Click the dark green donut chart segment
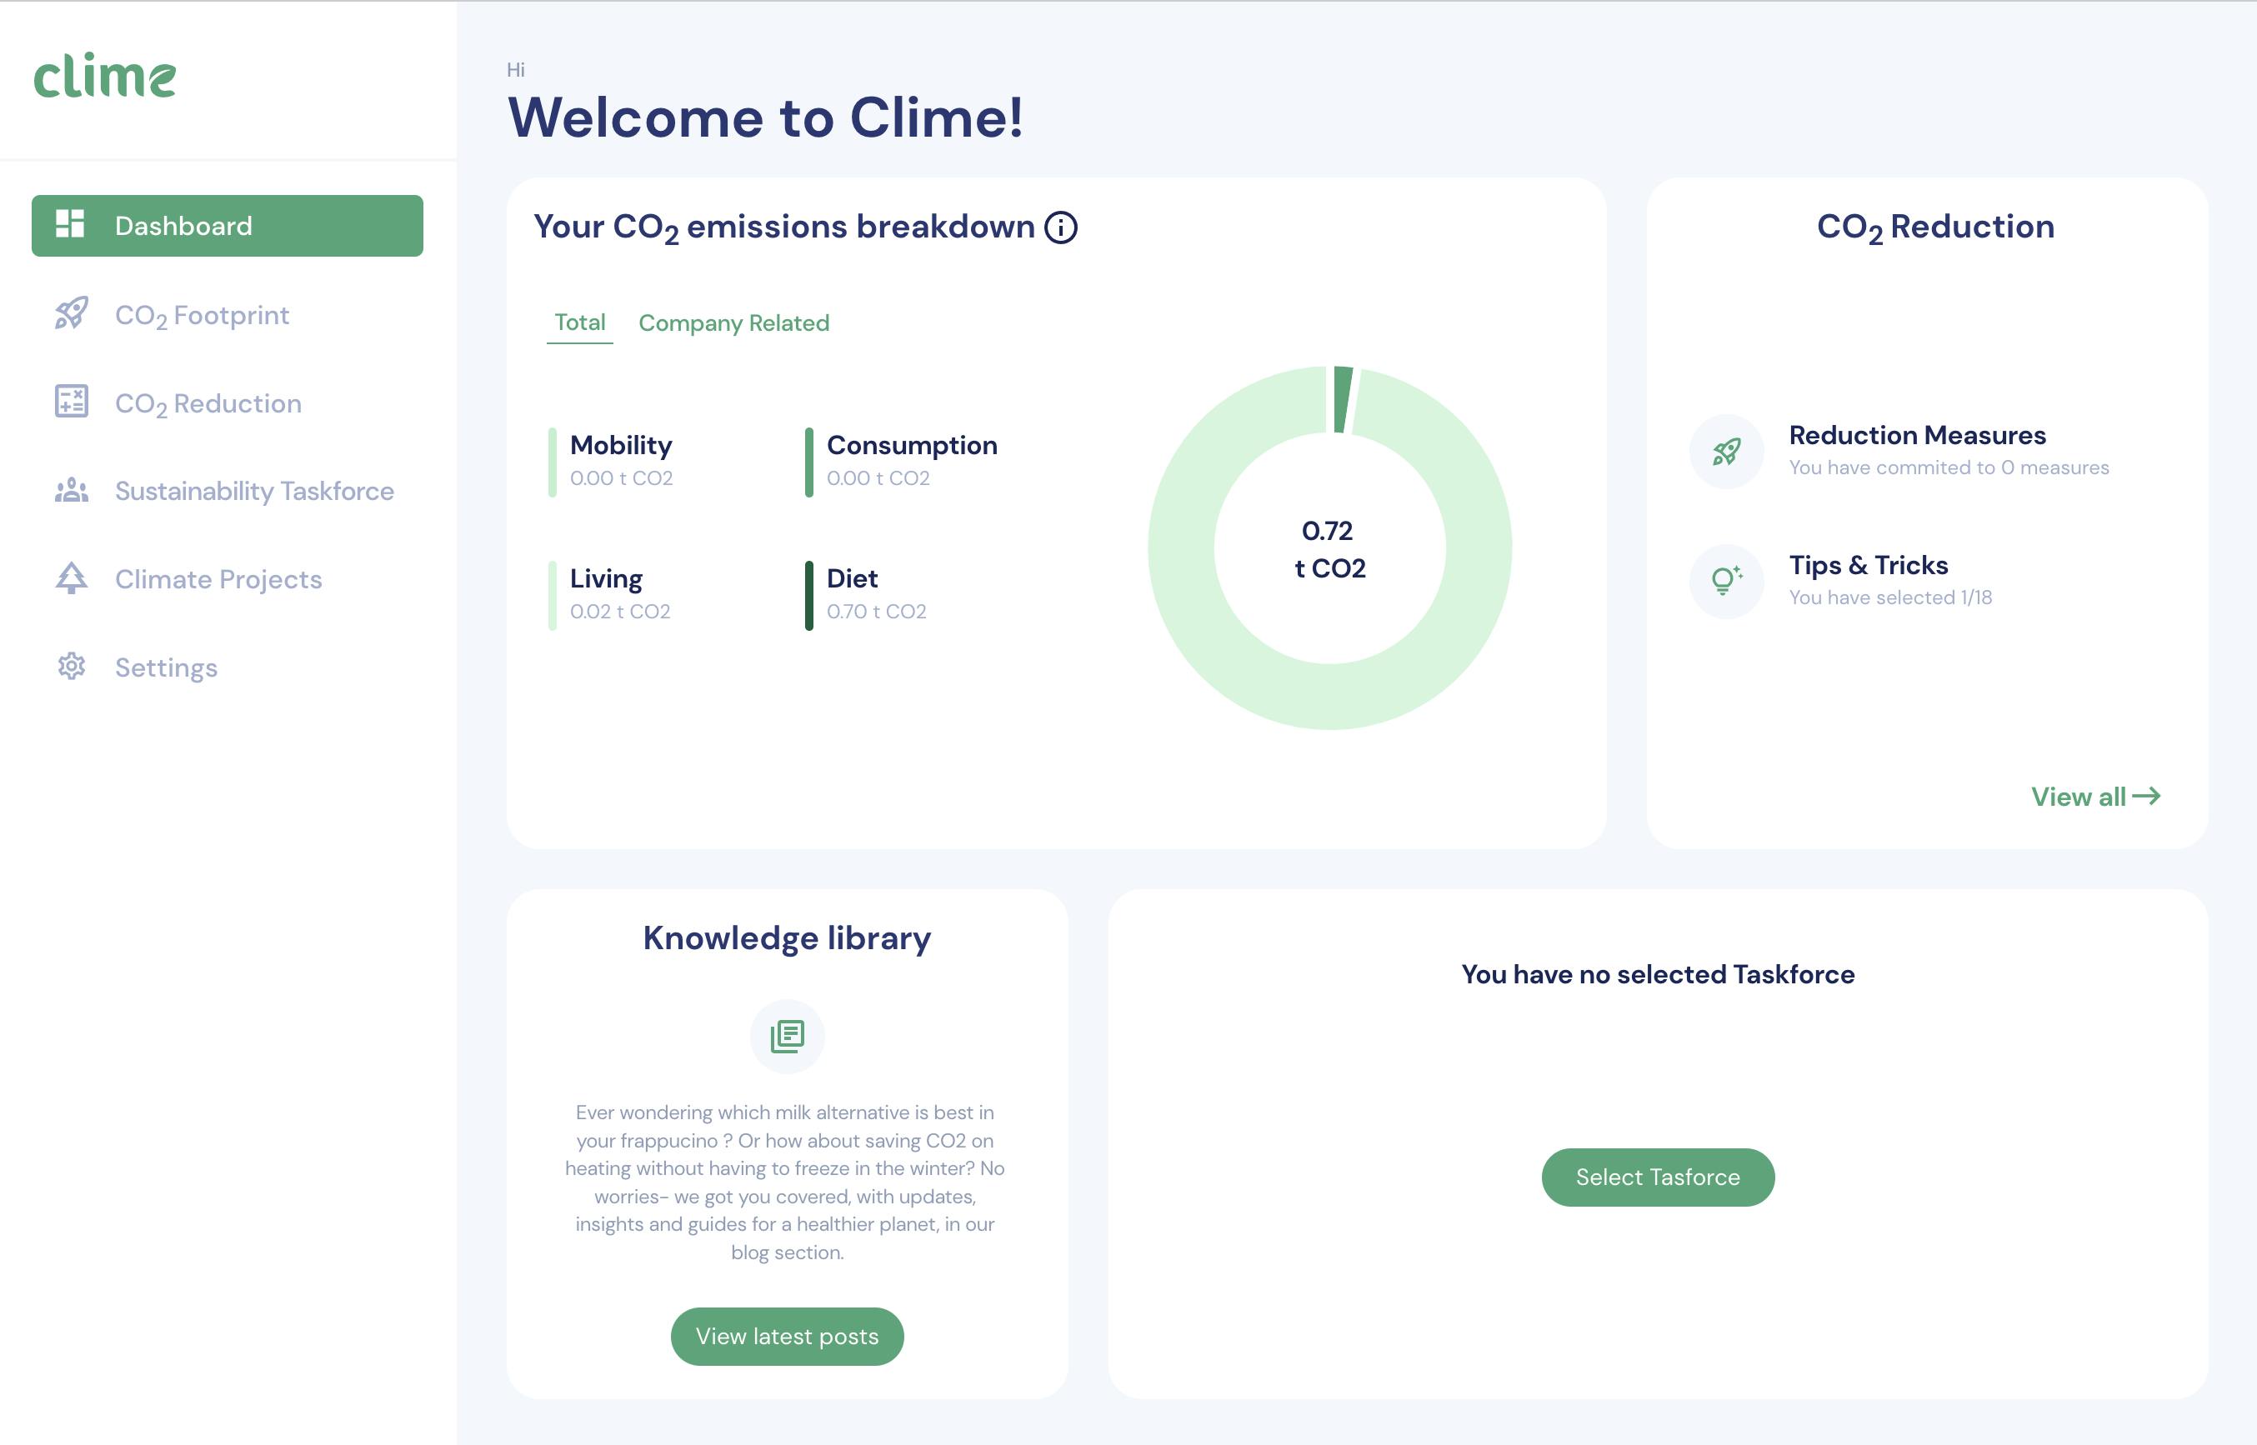The height and width of the screenshot is (1445, 2257). pos(1343,401)
